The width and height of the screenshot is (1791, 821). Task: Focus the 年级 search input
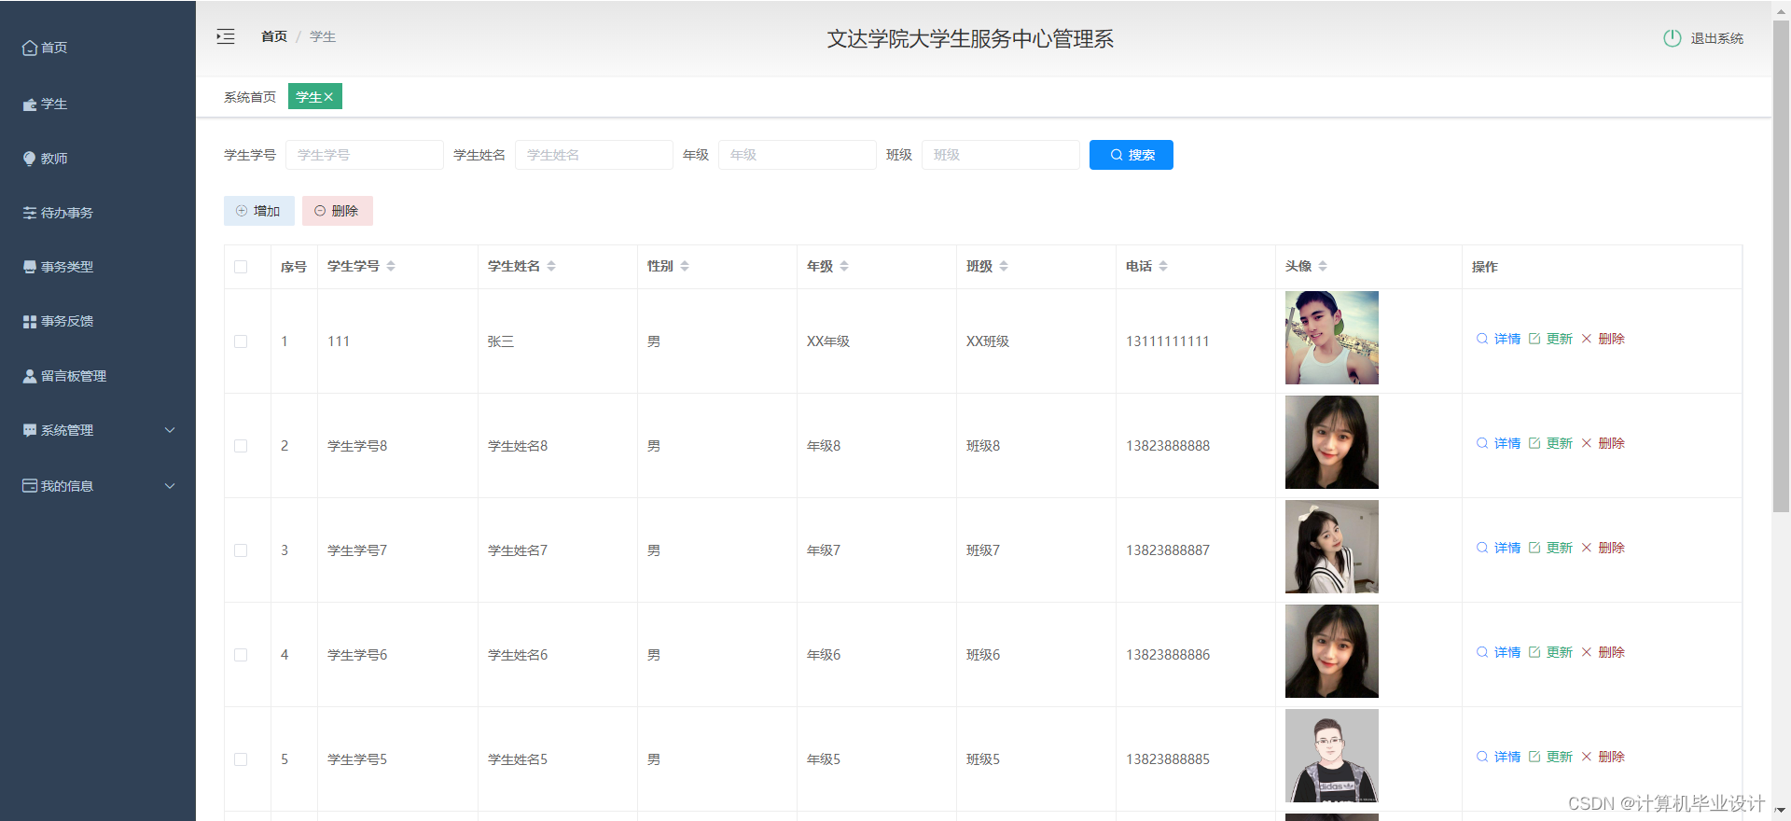798,155
